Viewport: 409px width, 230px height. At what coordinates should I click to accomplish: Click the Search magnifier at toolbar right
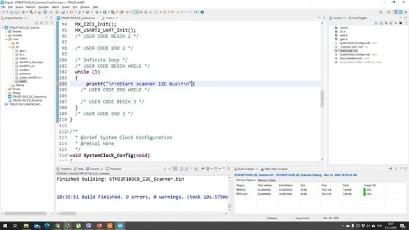point(381,12)
